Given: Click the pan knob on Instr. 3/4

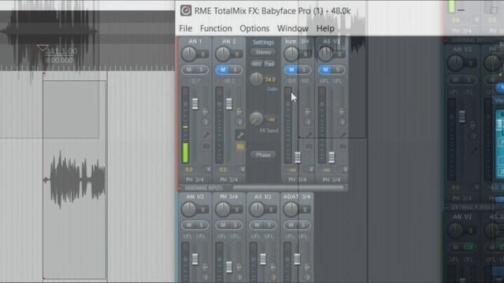Looking at the screenshot, I should tap(291, 54).
